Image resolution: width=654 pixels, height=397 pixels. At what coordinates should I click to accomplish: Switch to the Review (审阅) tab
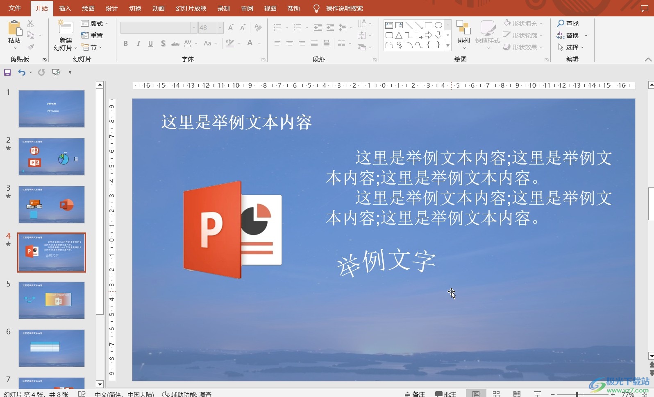247,8
